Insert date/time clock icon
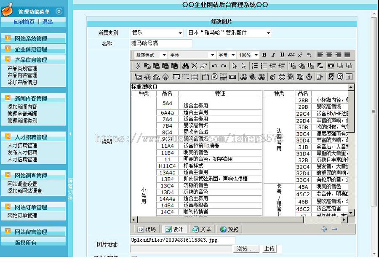379x275 pixels. [x=309, y=77]
